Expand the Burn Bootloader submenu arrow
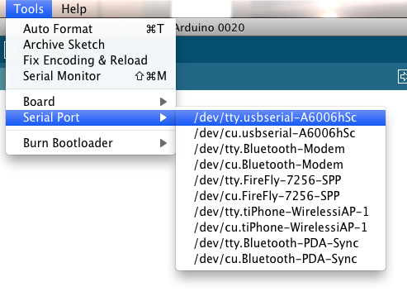This screenshot has height=301, width=407. [163, 143]
